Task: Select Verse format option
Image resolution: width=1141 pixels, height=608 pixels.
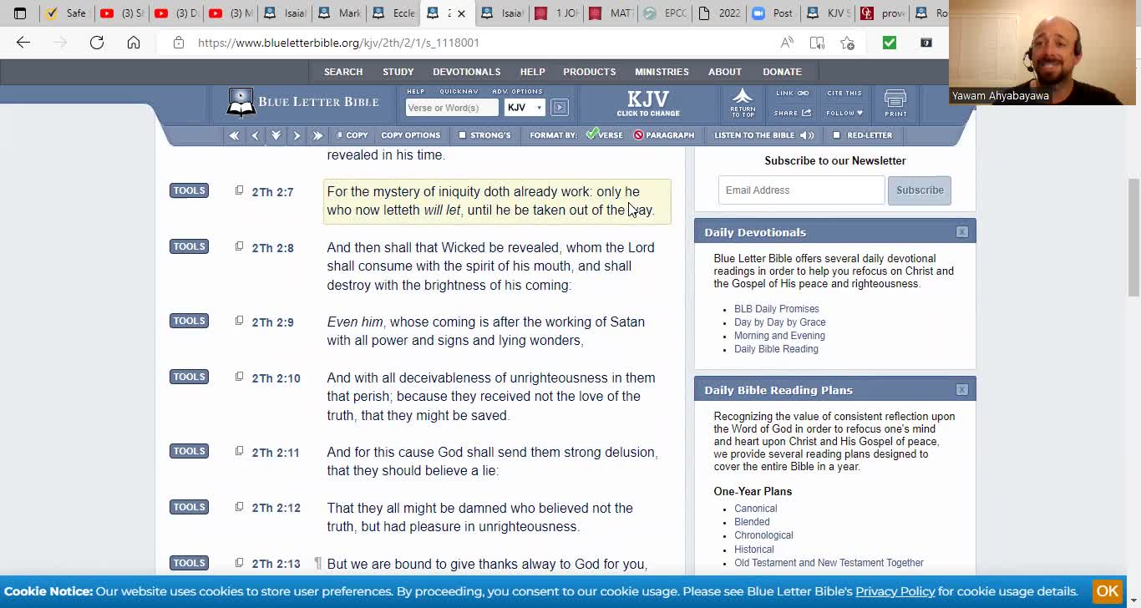Action: (605, 135)
